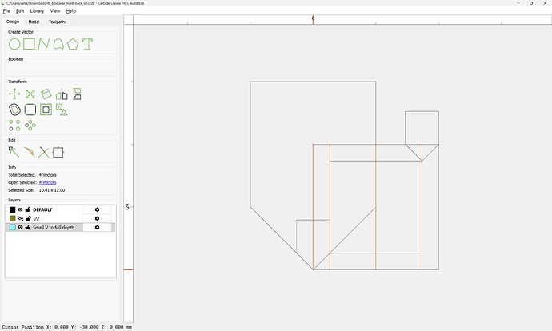Click the Rotate transform icon
The height and width of the screenshot is (331, 552).
coord(46,94)
